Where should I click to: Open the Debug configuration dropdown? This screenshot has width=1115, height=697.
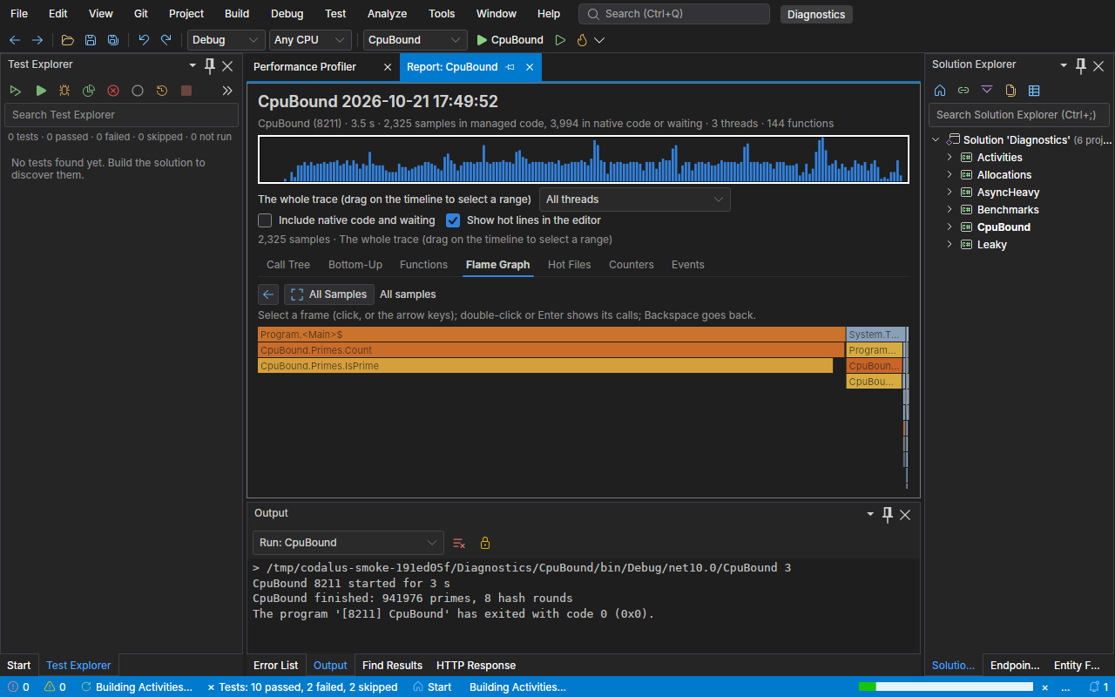[x=226, y=40]
